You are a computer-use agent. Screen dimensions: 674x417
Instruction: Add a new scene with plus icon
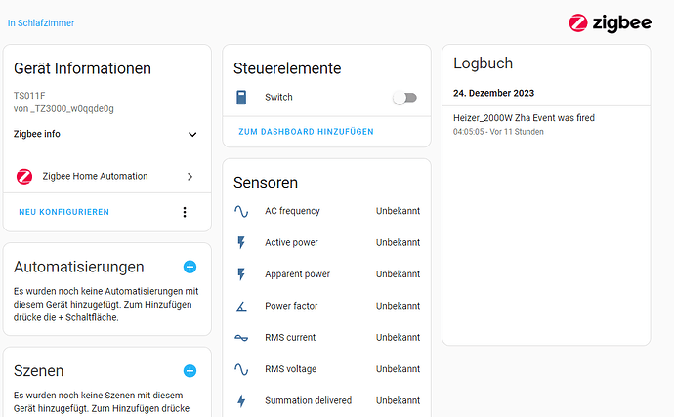click(x=190, y=371)
